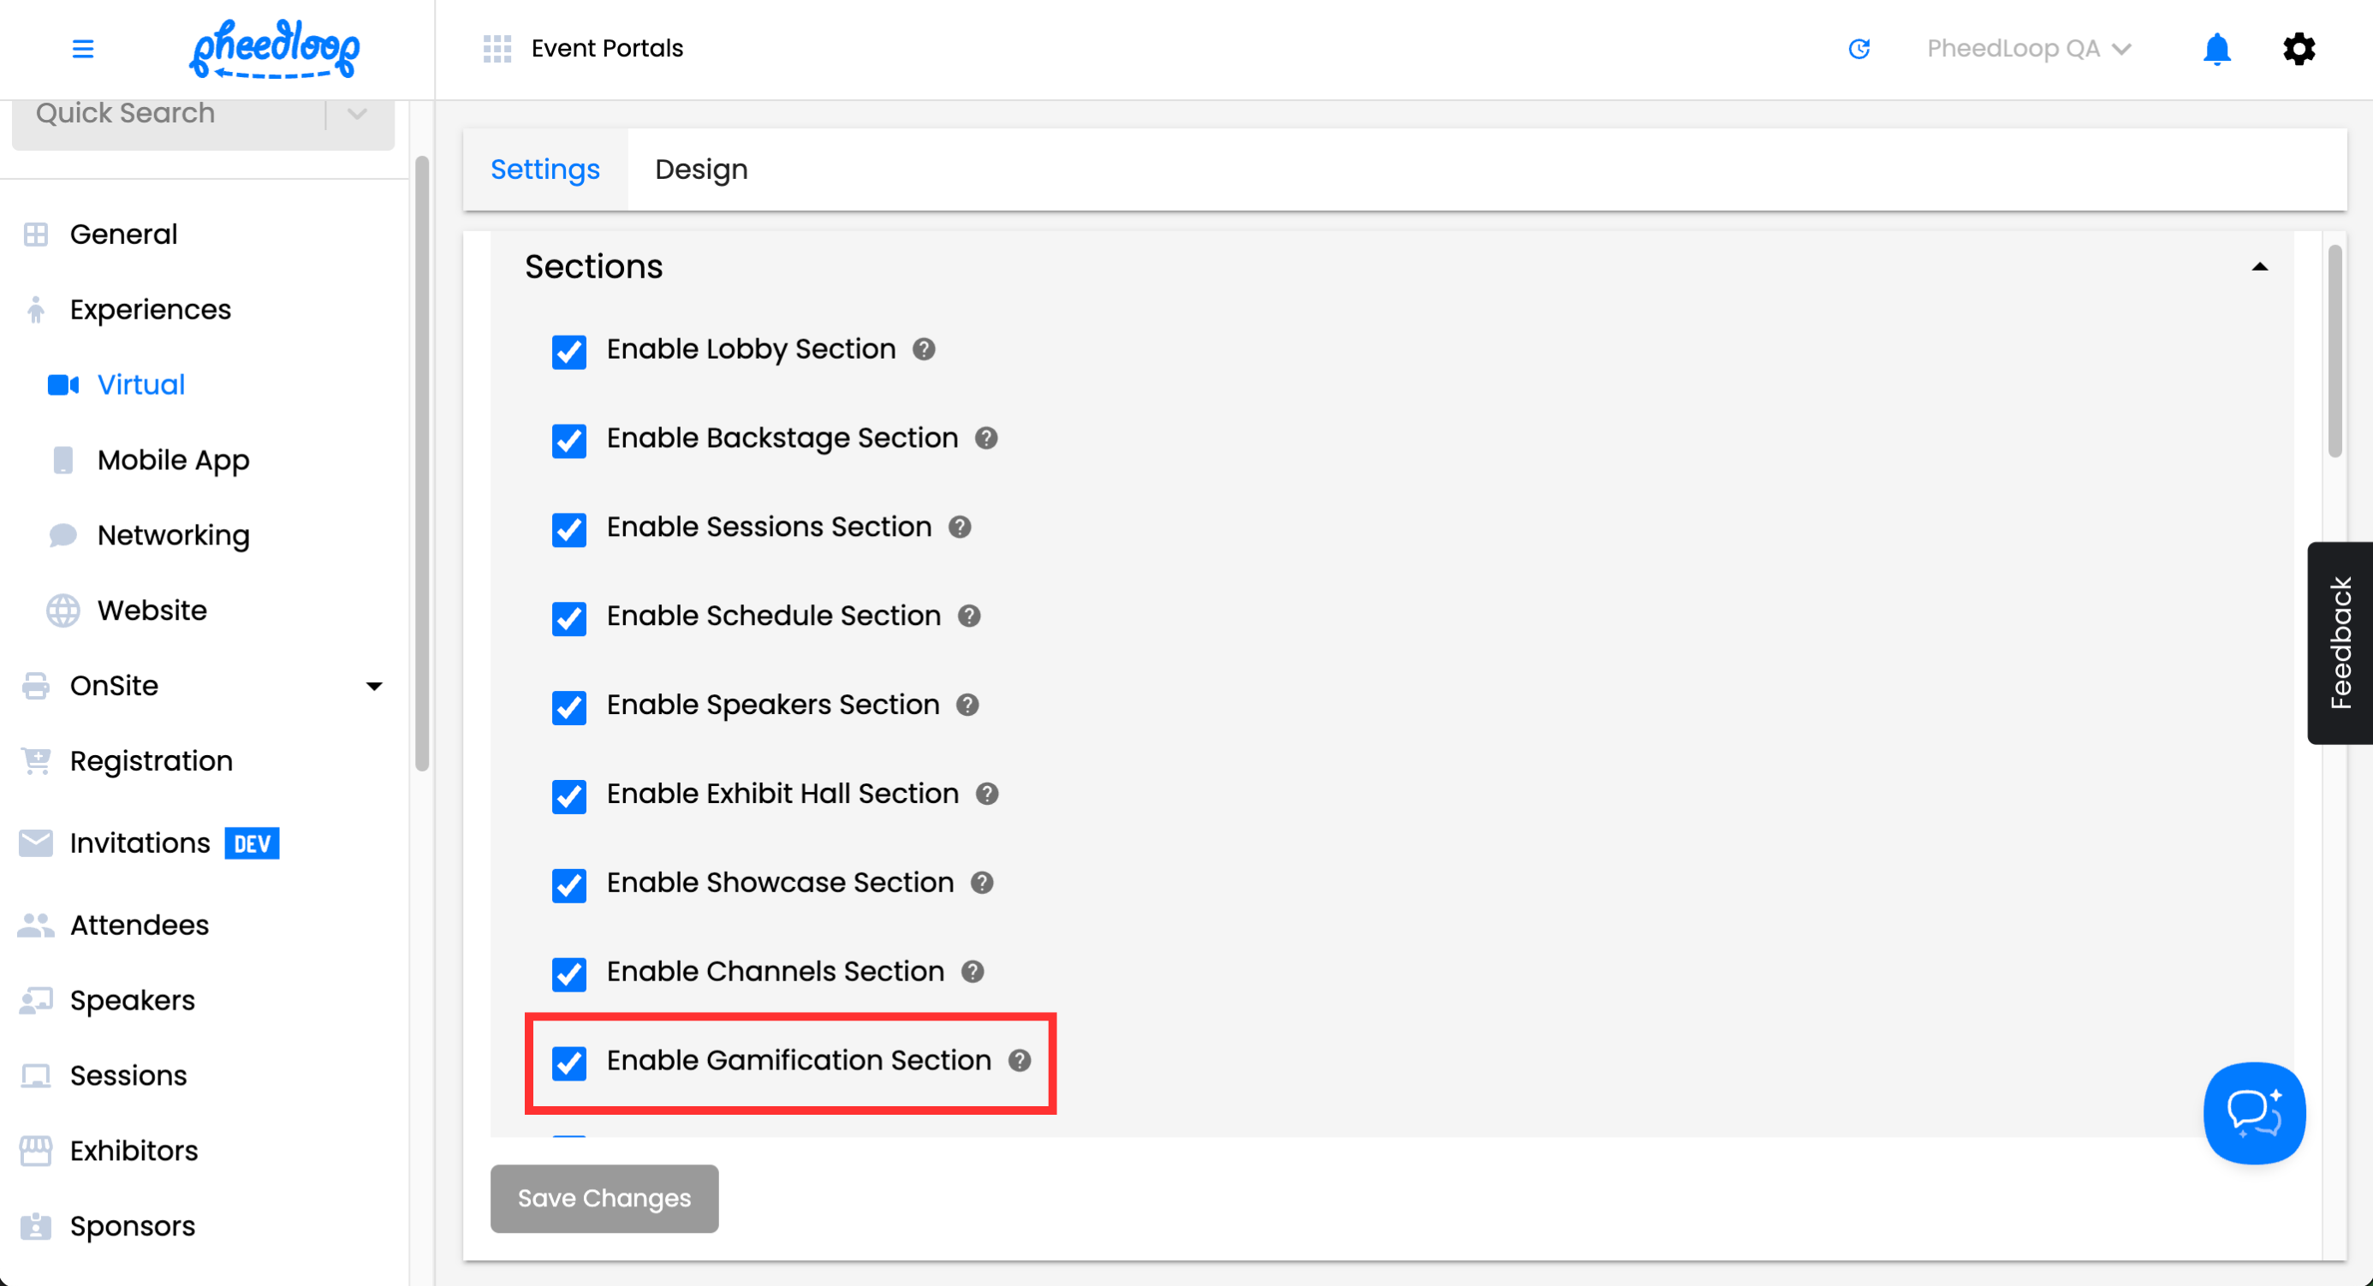The height and width of the screenshot is (1286, 2373).
Task: Click the refresh icon in header
Action: pos(1859,49)
